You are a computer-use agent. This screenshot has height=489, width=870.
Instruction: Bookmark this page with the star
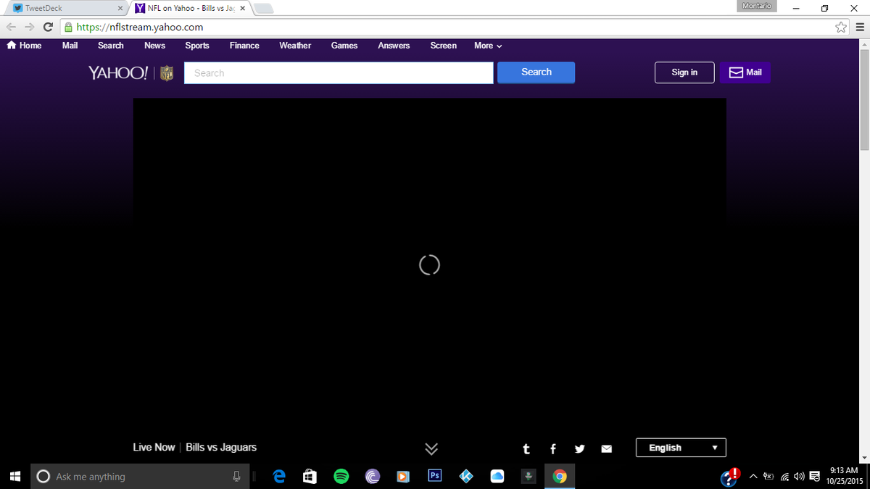click(841, 28)
